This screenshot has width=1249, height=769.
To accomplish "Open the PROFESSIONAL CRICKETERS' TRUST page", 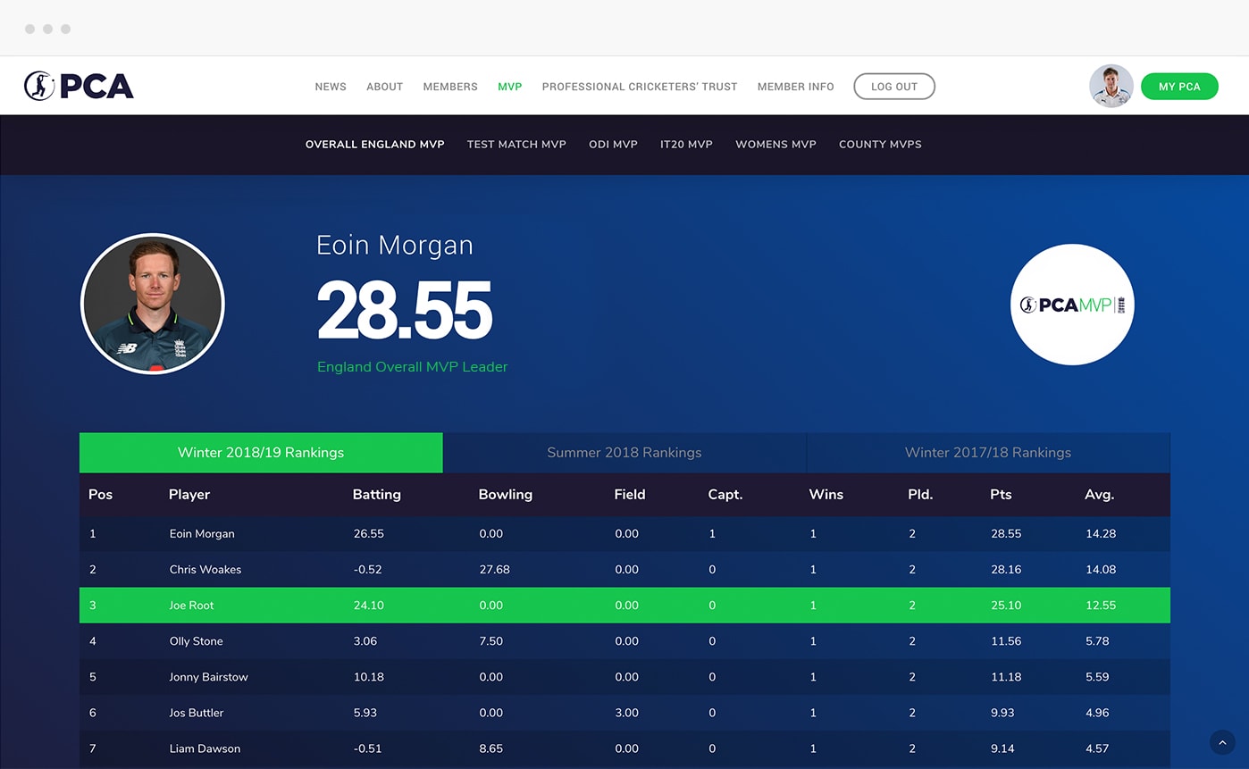I will coord(639,87).
